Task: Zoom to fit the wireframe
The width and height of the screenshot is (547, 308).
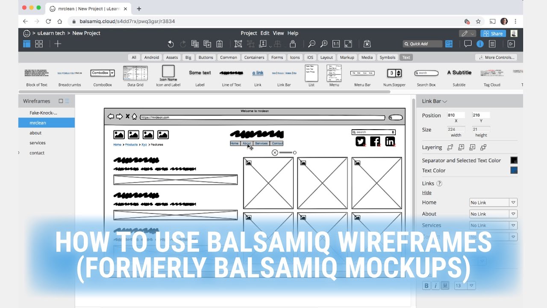Action: [348, 44]
